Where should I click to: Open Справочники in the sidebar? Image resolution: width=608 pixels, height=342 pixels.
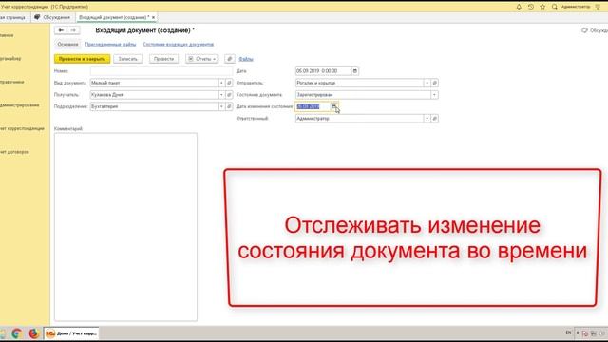[x=12, y=82]
